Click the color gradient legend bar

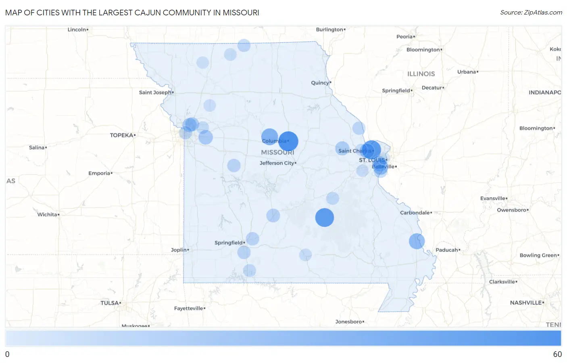[283, 338]
